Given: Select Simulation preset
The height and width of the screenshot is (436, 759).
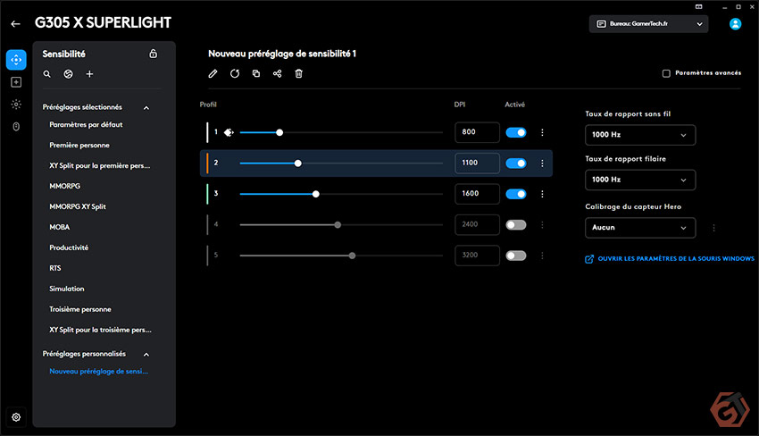Looking at the screenshot, I should [x=67, y=289].
